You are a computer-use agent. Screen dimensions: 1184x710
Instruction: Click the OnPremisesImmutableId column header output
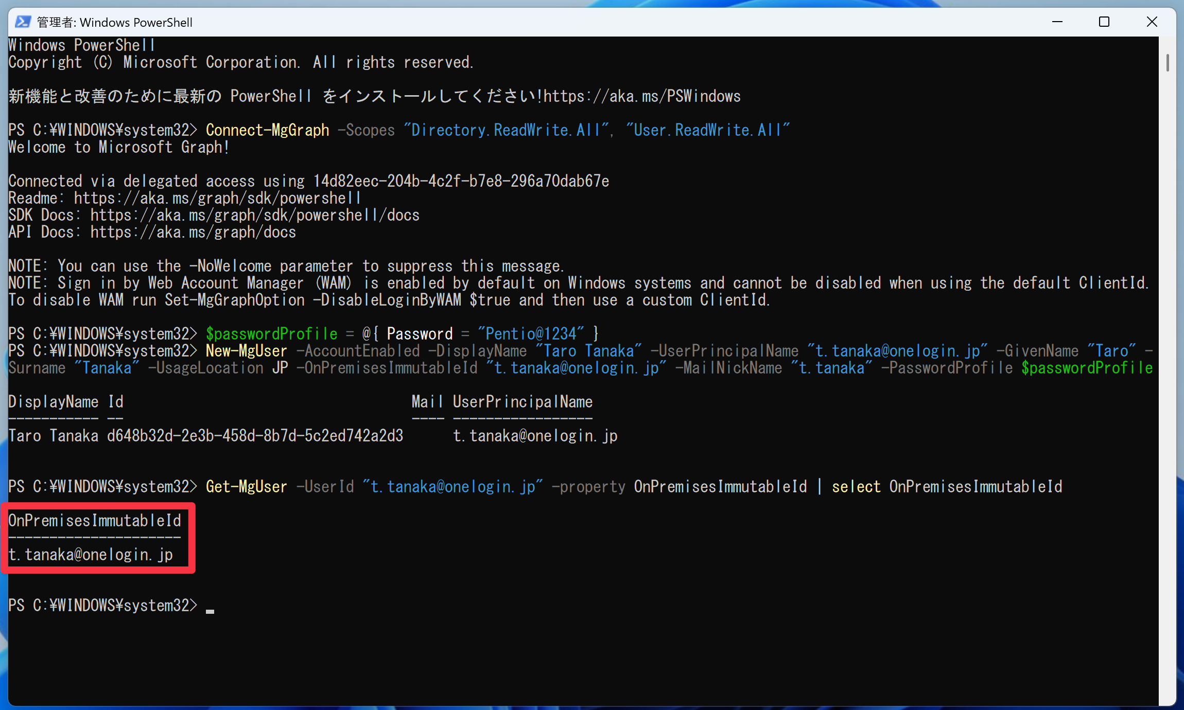click(95, 521)
